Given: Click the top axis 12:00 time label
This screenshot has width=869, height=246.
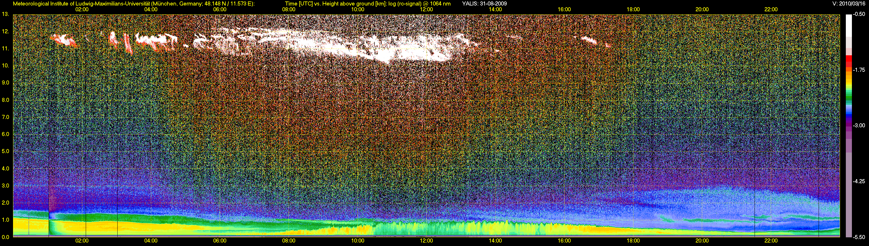Looking at the screenshot, I should [x=426, y=10].
